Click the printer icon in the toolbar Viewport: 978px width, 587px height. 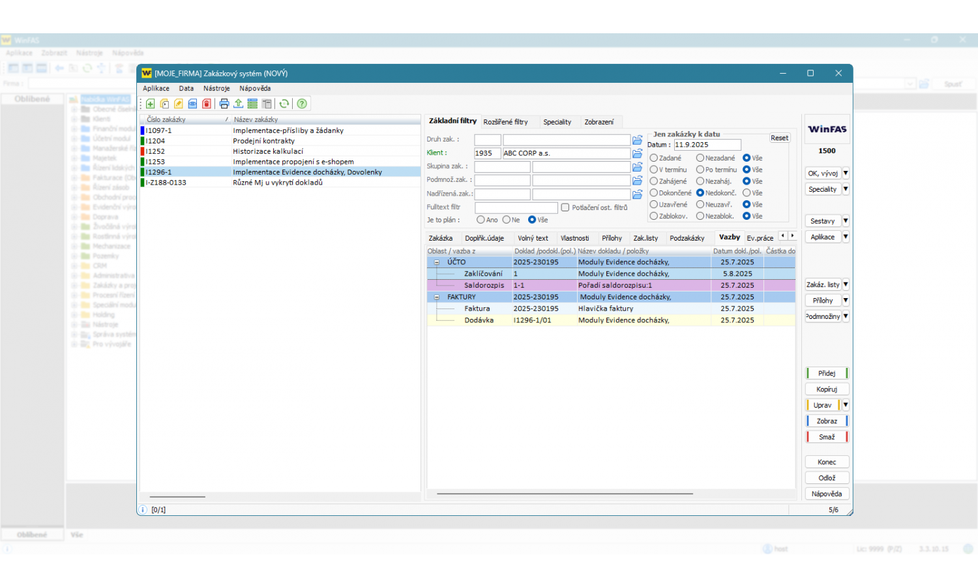click(224, 104)
